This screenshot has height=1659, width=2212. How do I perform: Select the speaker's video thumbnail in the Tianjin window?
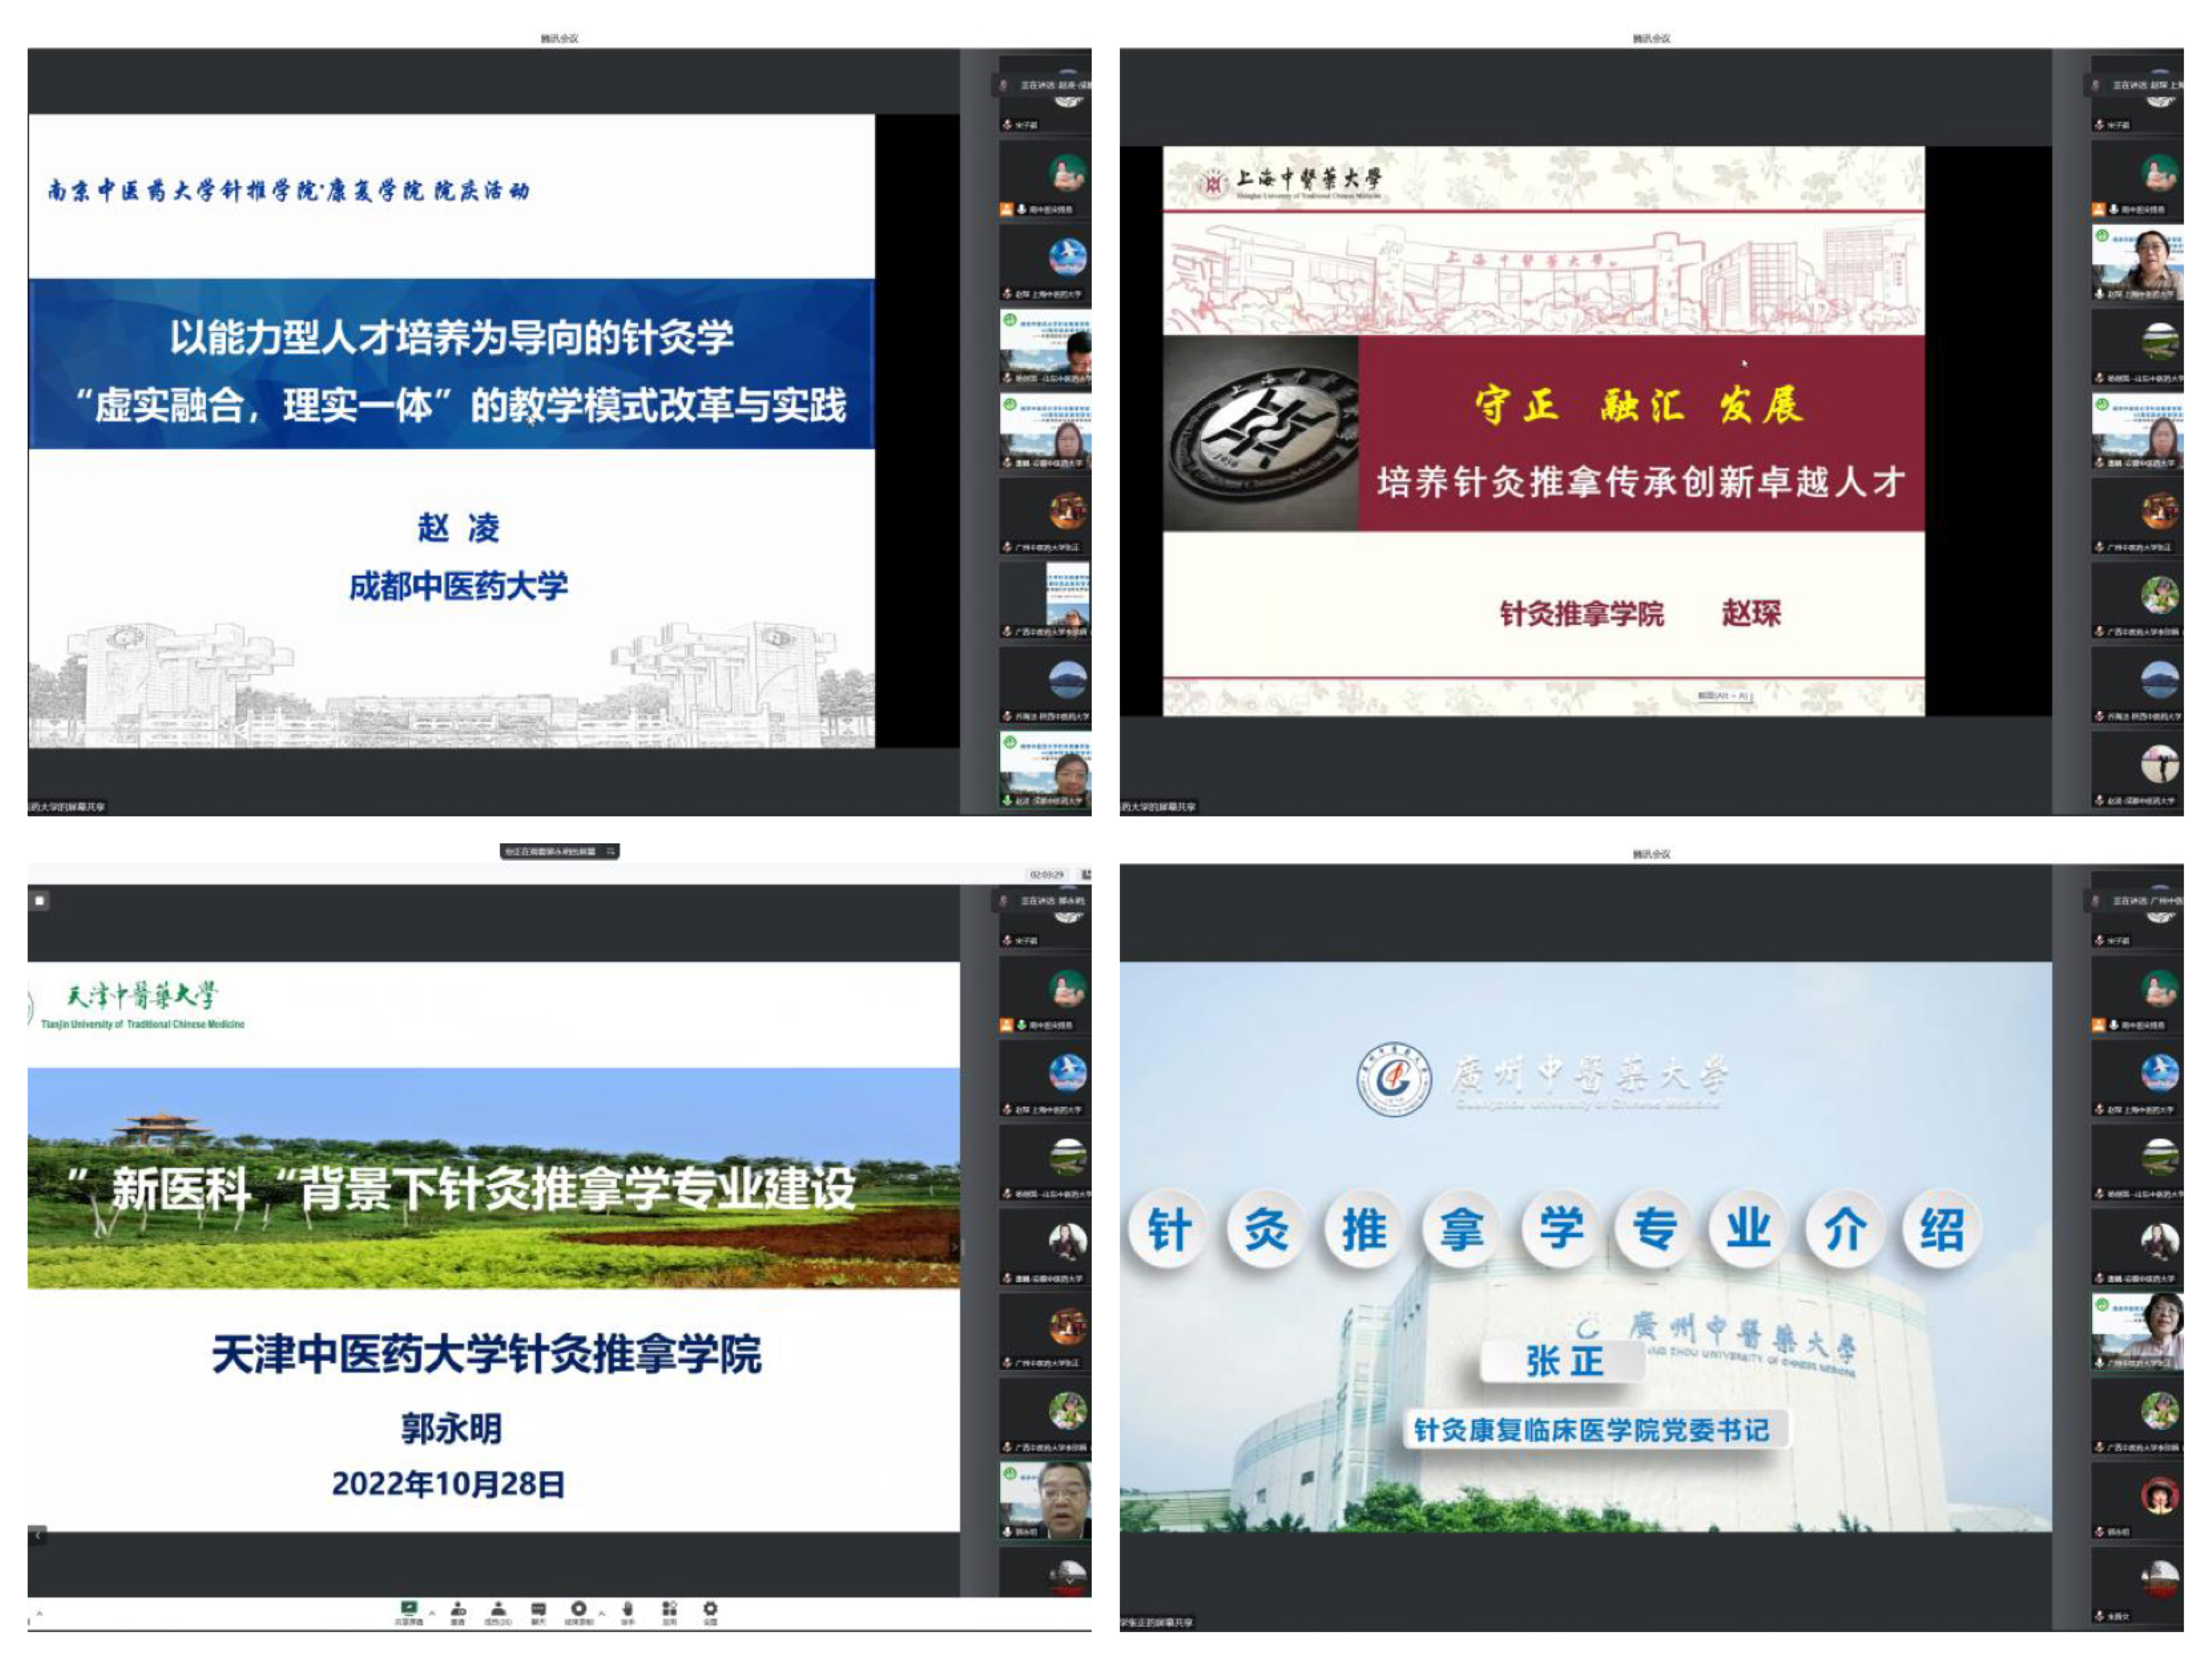tap(1046, 1500)
